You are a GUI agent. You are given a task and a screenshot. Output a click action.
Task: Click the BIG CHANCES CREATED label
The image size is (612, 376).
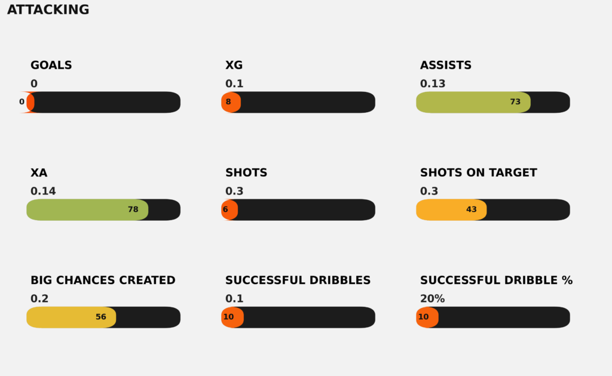tap(103, 280)
